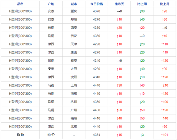Click the 城市 column header
This screenshot has width=177, height=140.
pyautogui.click(x=74, y=4)
